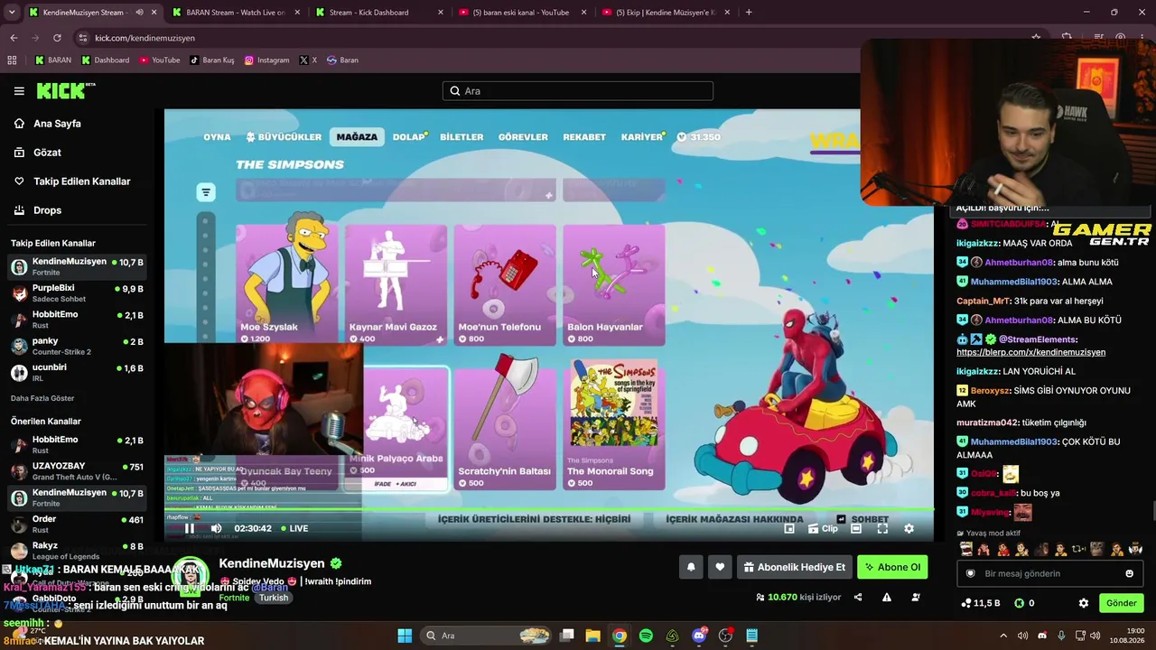Open moderator tools icon beside report
The width and height of the screenshot is (1156, 650).
[916, 597]
